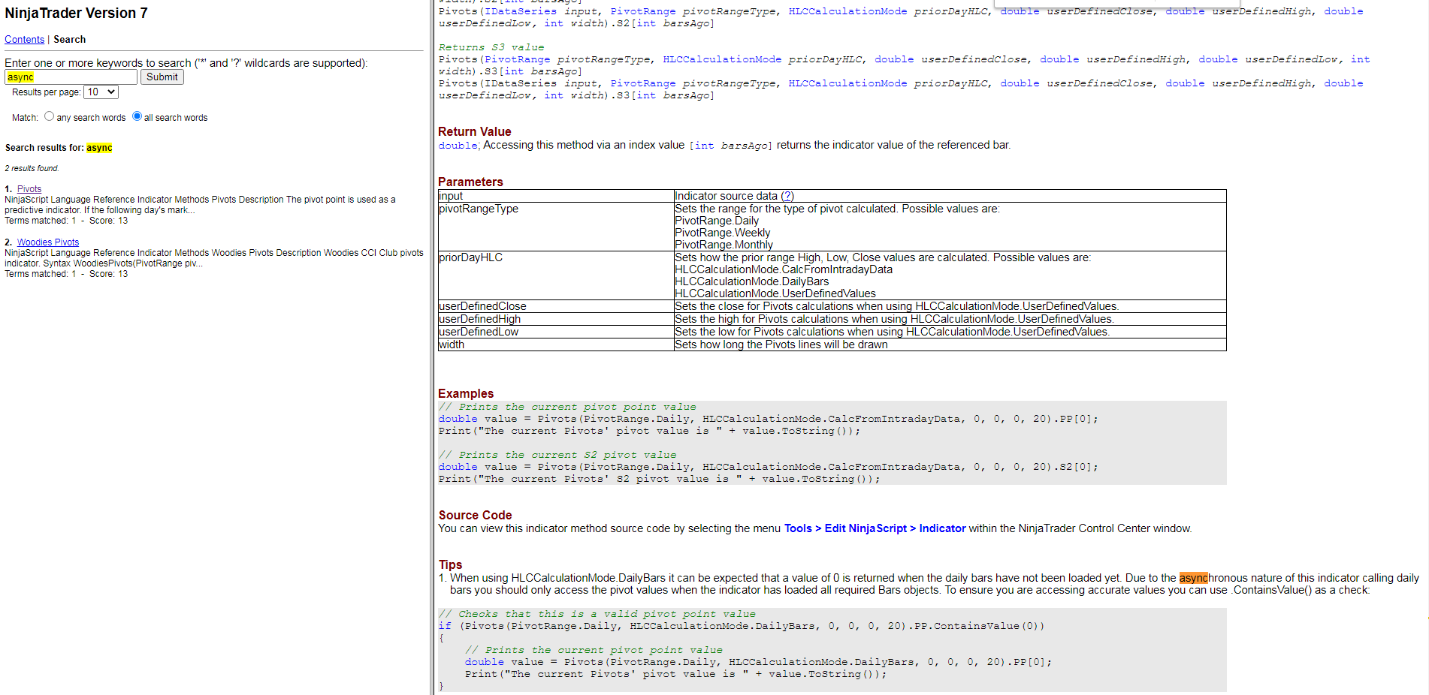Submit the keyword search
Screen dimensions: 1429x695
click(162, 77)
